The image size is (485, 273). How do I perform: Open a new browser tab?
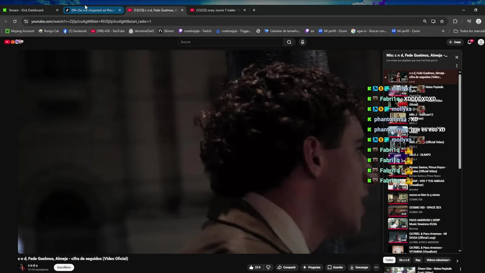(254, 10)
